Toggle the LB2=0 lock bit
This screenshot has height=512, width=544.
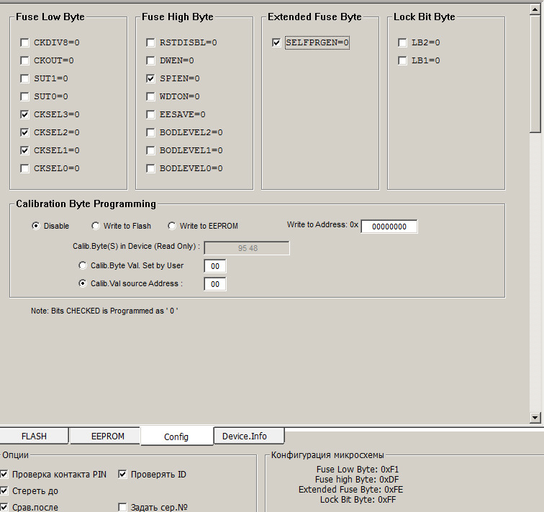402,42
